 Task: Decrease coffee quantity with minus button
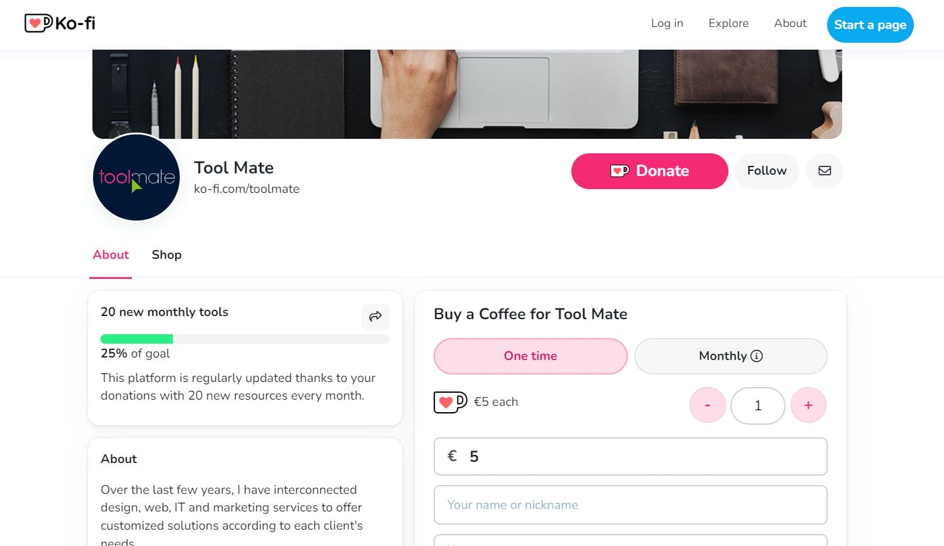(x=708, y=405)
